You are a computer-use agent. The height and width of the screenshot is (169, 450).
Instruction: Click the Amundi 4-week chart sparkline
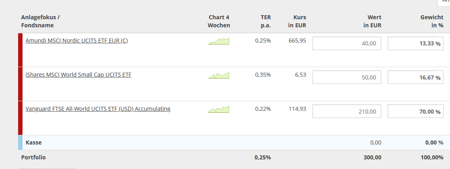(x=218, y=41)
